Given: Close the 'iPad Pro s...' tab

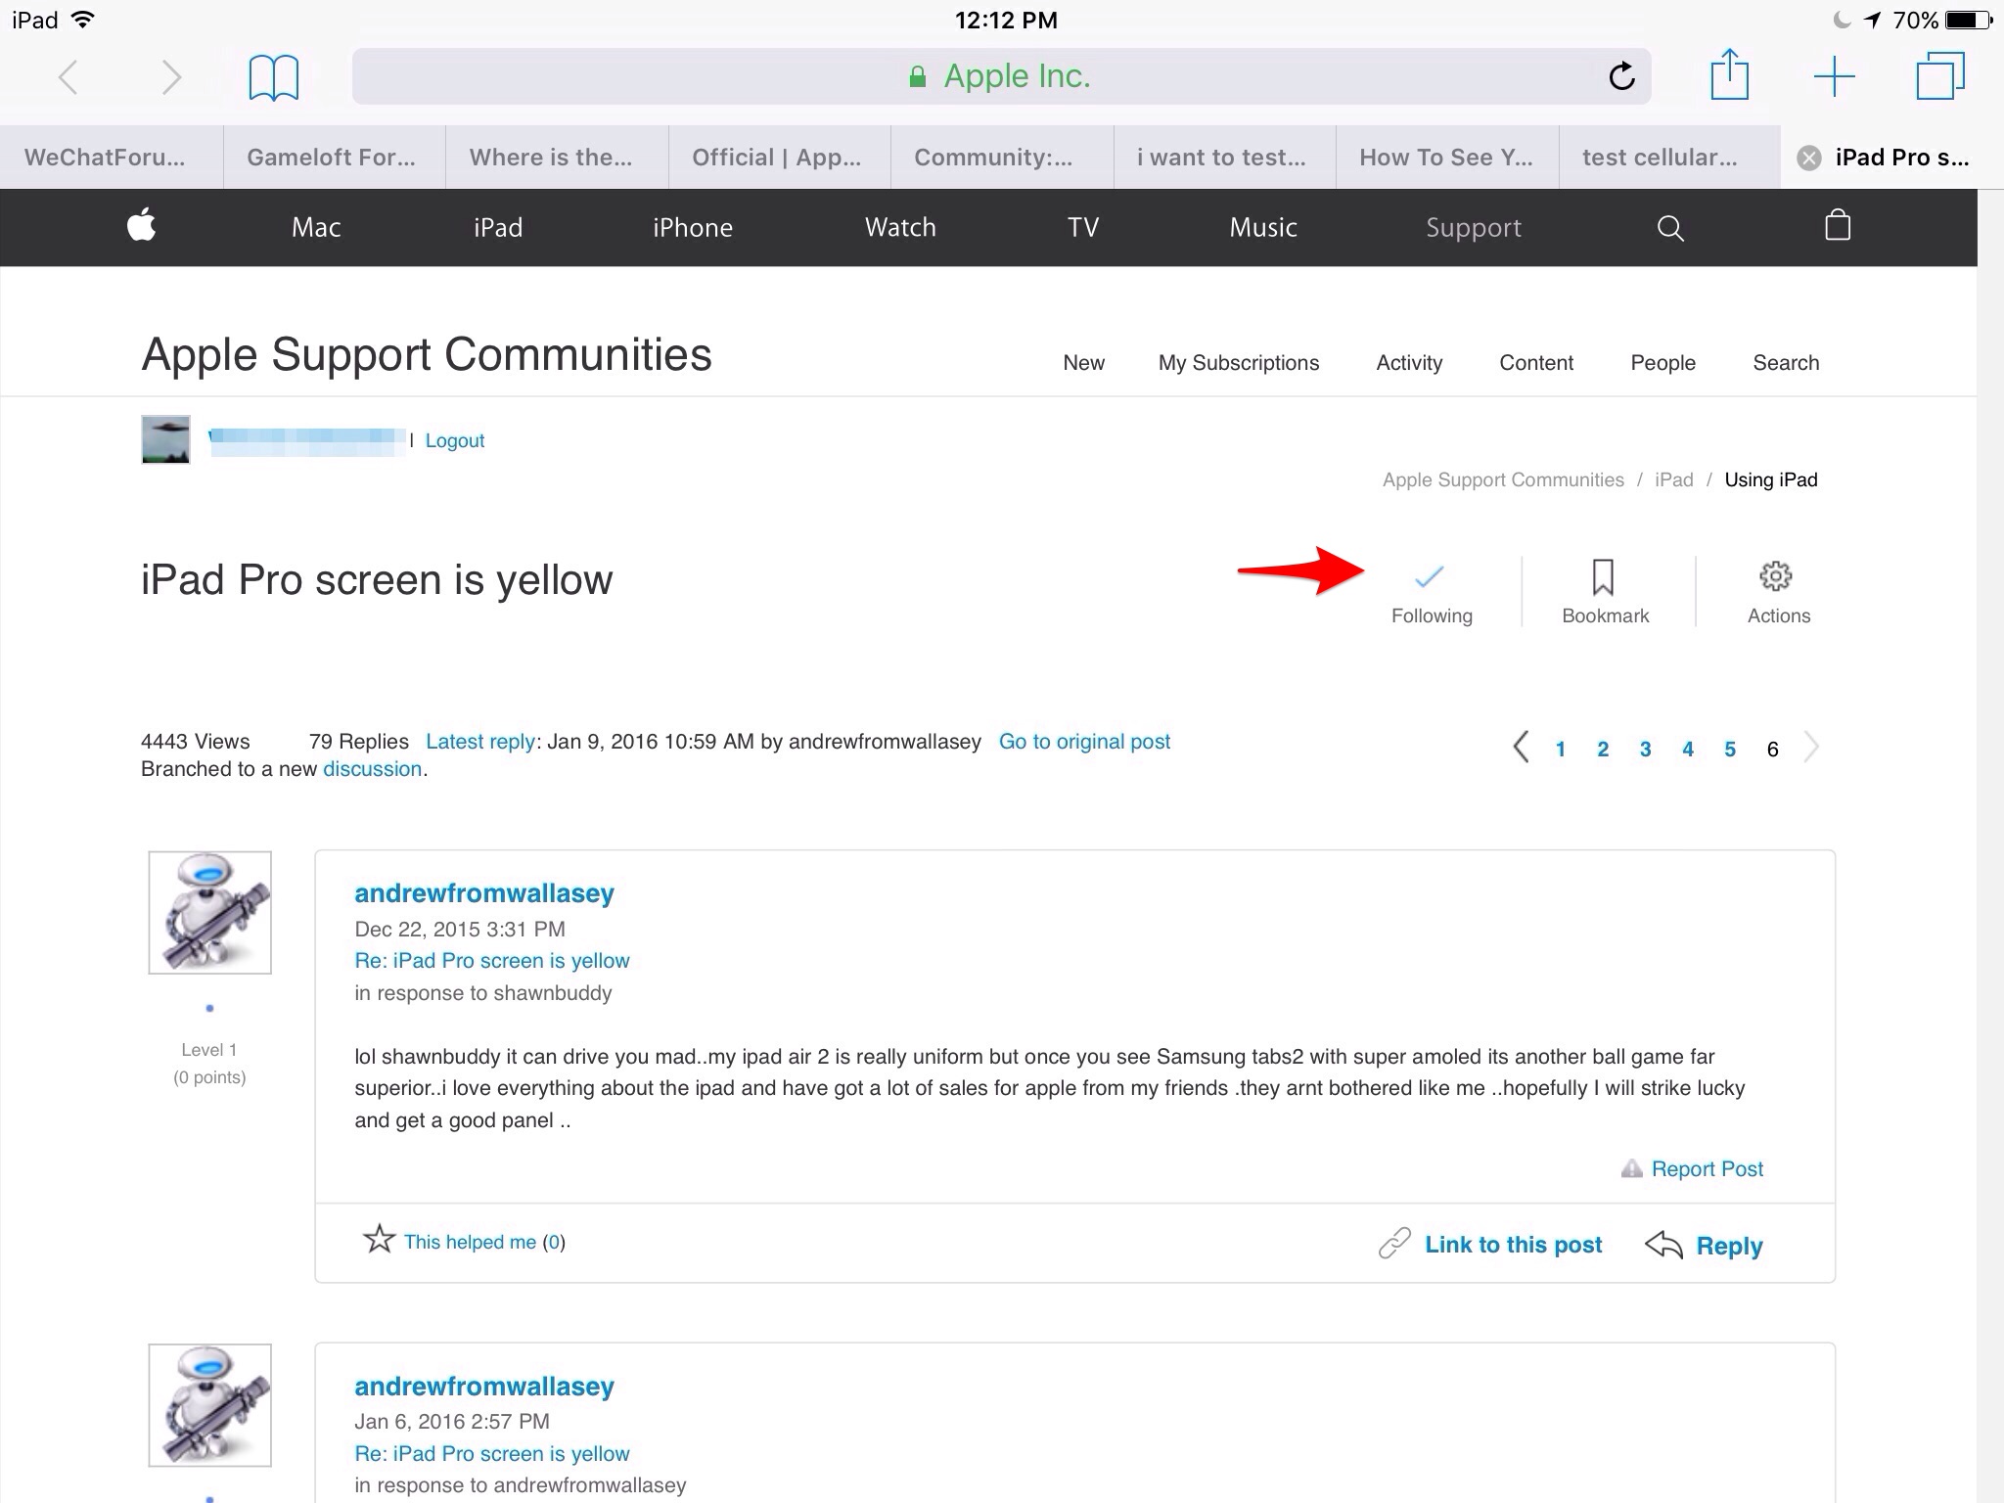Looking at the screenshot, I should (1809, 158).
